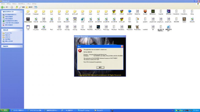
Task: Select the Patch file icon
Action: (x=129, y=20)
